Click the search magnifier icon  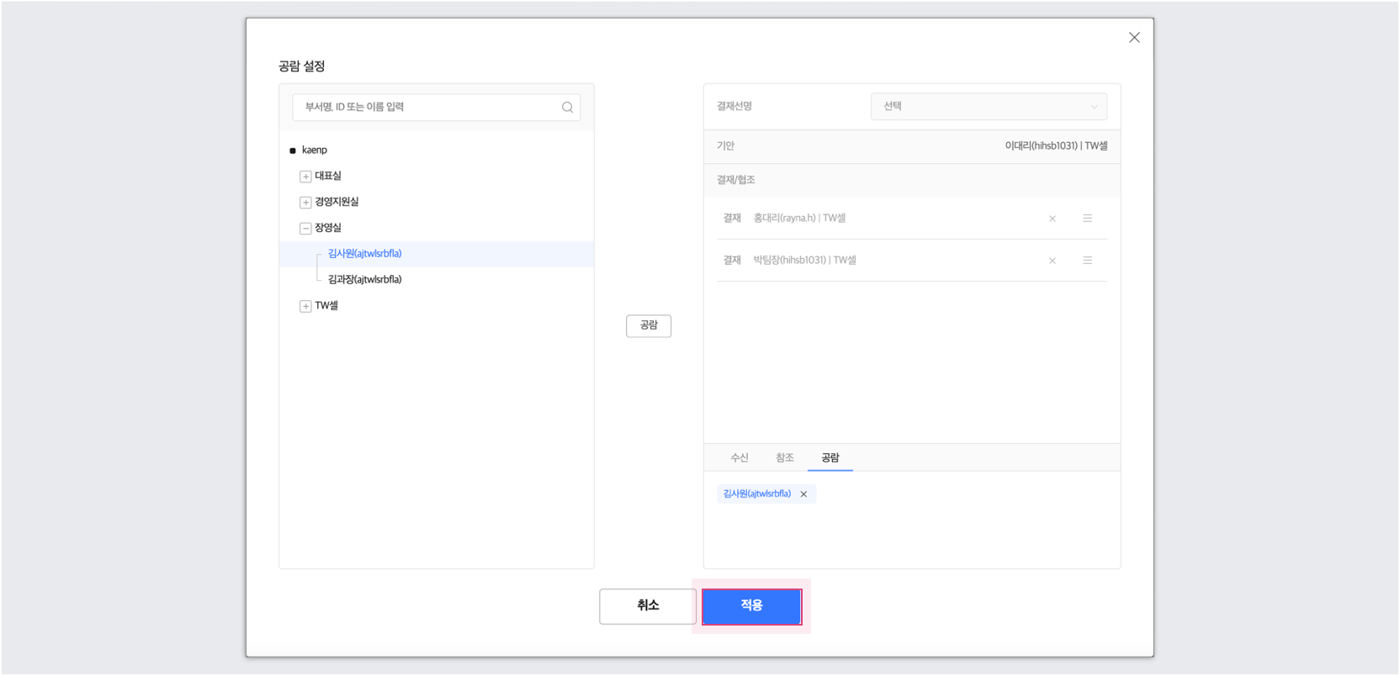click(567, 108)
